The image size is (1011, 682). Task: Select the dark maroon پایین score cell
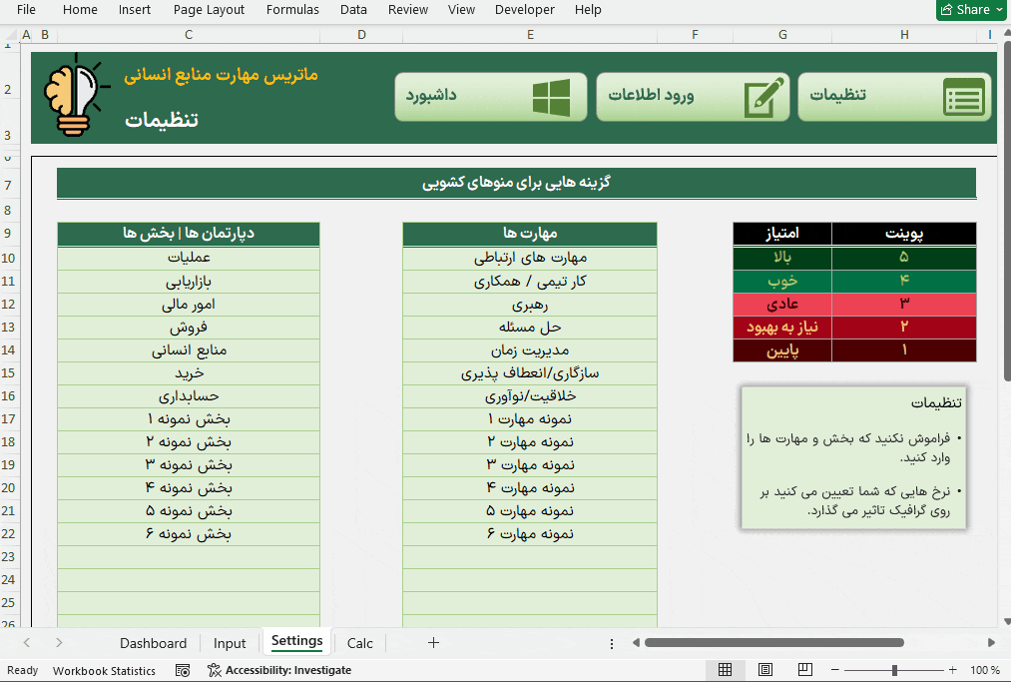[782, 350]
